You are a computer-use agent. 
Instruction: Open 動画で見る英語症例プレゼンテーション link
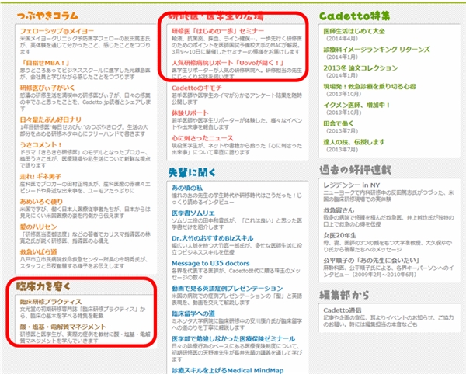pyautogui.click(x=228, y=289)
